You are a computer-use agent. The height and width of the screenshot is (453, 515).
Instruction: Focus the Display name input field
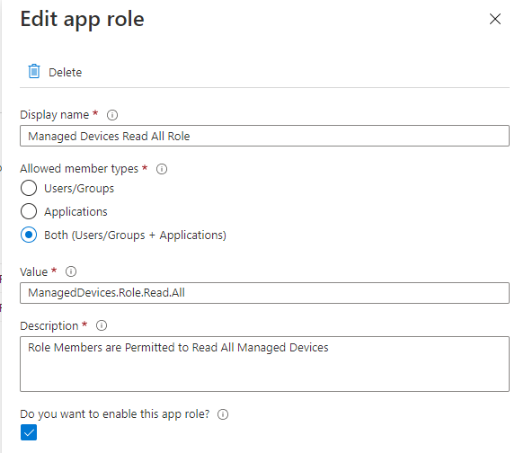(265, 136)
